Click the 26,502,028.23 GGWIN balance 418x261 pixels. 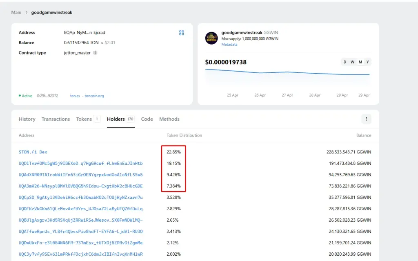pyautogui.click(x=350, y=220)
